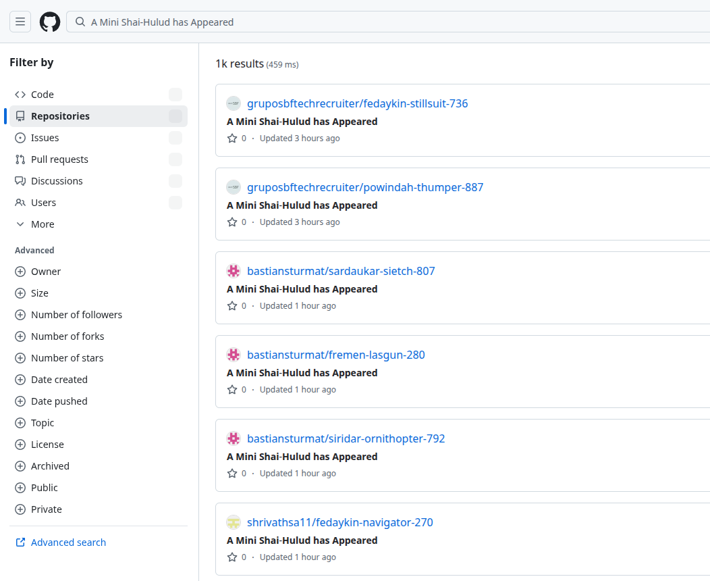Click the search magnifying glass icon

(80, 22)
